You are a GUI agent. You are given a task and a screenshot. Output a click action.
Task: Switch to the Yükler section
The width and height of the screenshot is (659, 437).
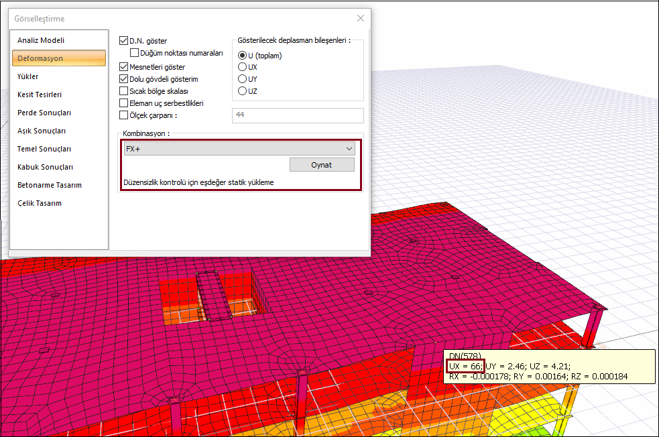(x=28, y=76)
